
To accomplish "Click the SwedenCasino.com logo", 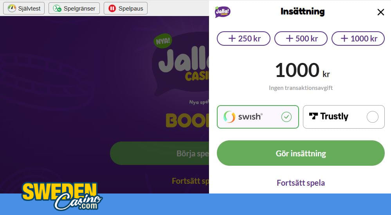I will (62, 196).
